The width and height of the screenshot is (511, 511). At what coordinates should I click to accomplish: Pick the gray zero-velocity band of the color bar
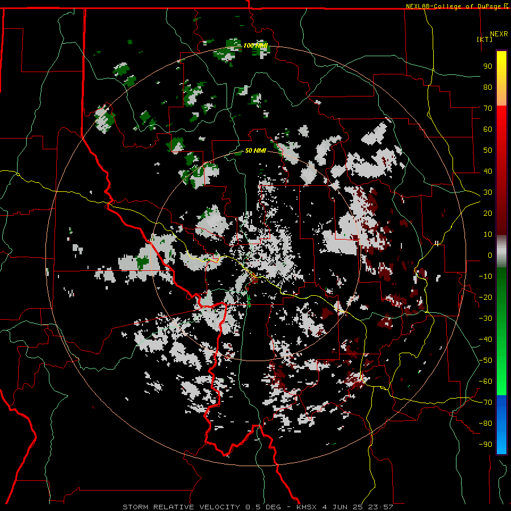(501, 252)
